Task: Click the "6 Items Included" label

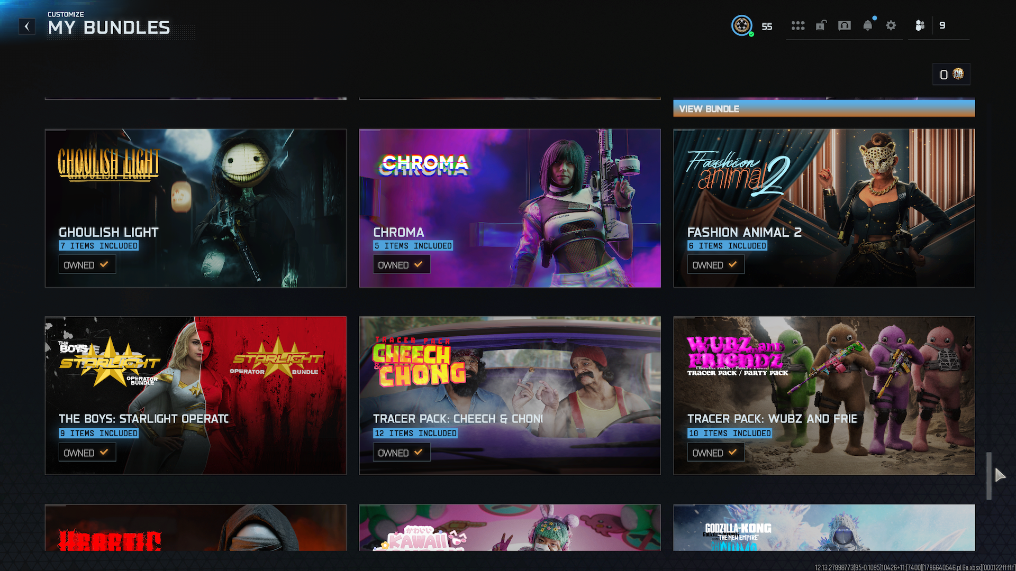Action: [x=727, y=246]
